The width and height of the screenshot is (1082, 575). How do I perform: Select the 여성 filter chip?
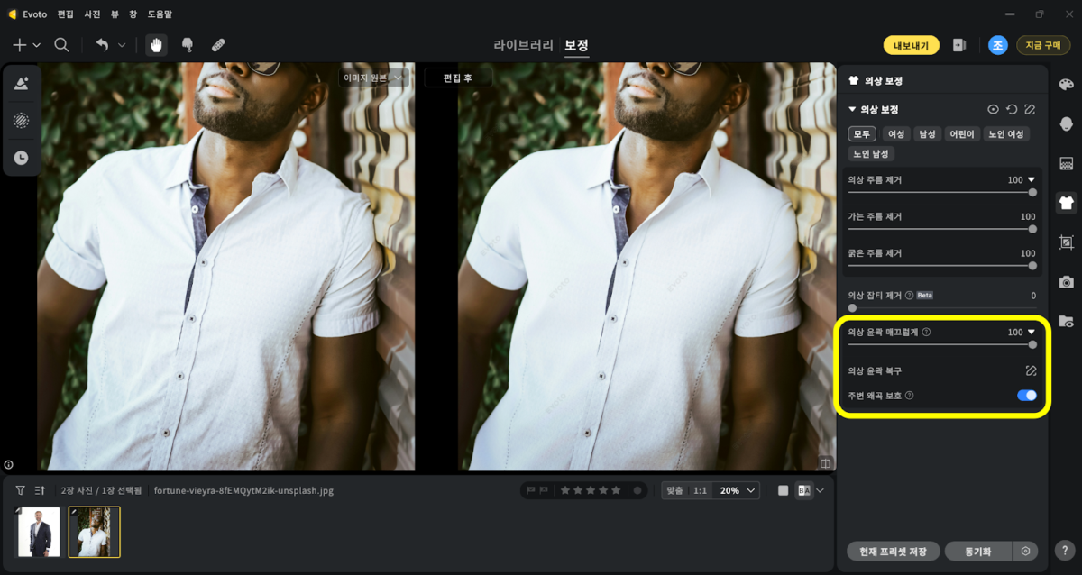(x=896, y=134)
